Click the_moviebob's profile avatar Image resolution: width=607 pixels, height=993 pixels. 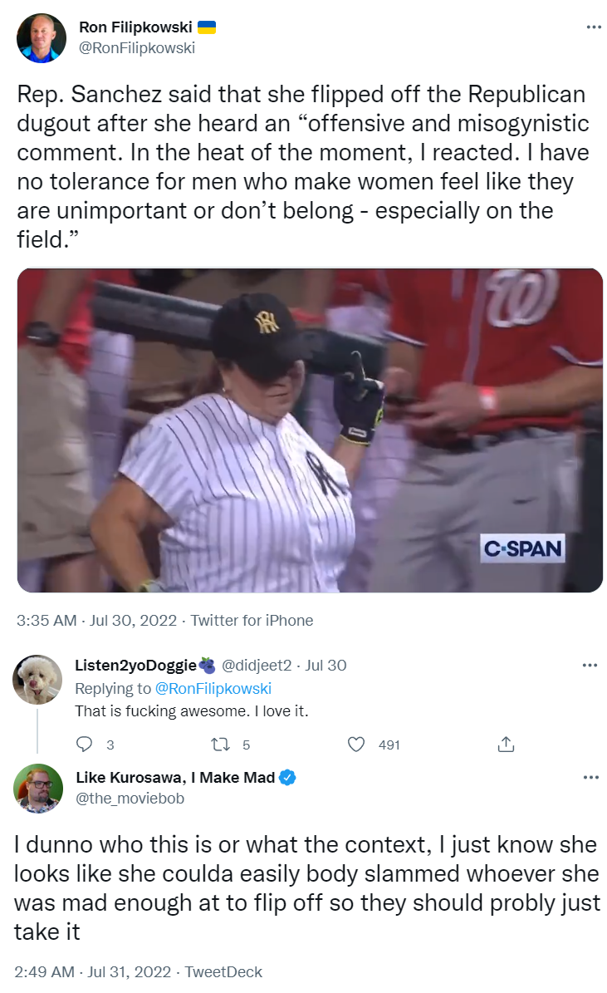click(38, 788)
